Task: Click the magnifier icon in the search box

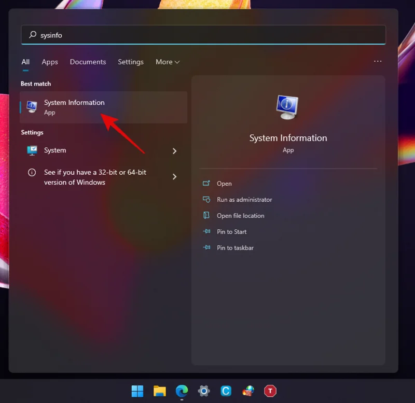Action: pos(32,35)
